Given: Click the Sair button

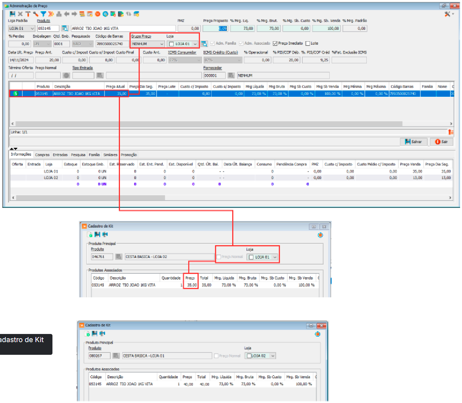Looking at the screenshot, I should [x=442, y=142].
